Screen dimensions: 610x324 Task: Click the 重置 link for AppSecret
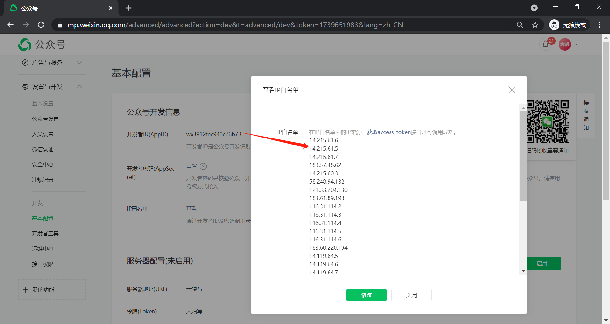(192, 166)
